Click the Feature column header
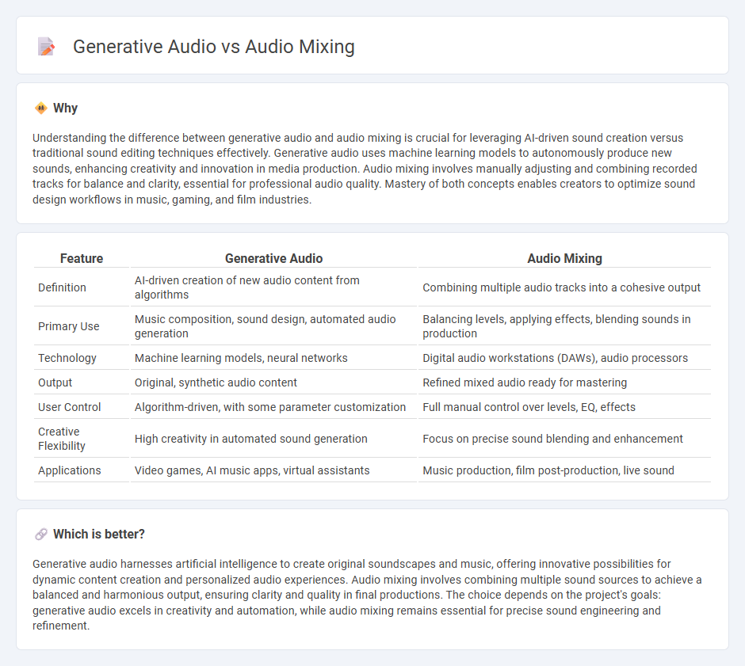This screenshot has height=666, width=745. pos(82,258)
